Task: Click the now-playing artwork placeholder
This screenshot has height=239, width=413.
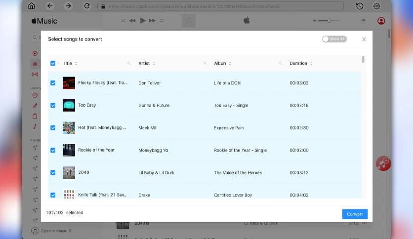Action: [189, 21]
